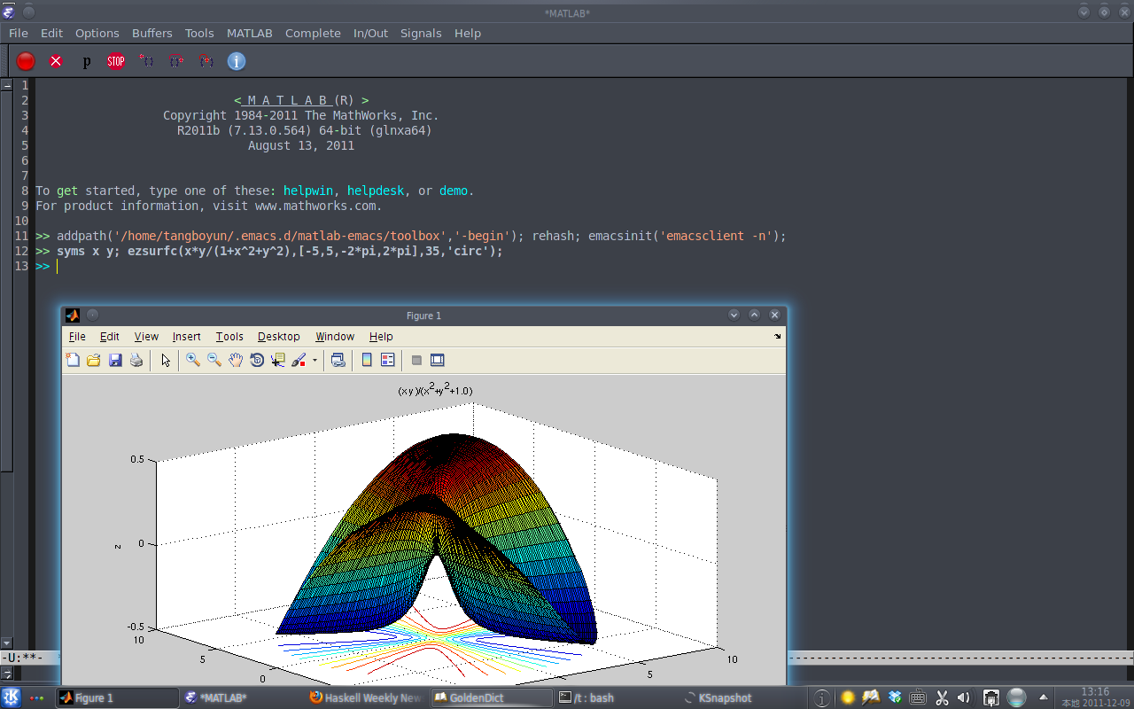Click the demo link in MATLAB output
This screenshot has width=1134, height=709.
[x=454, y=191]
